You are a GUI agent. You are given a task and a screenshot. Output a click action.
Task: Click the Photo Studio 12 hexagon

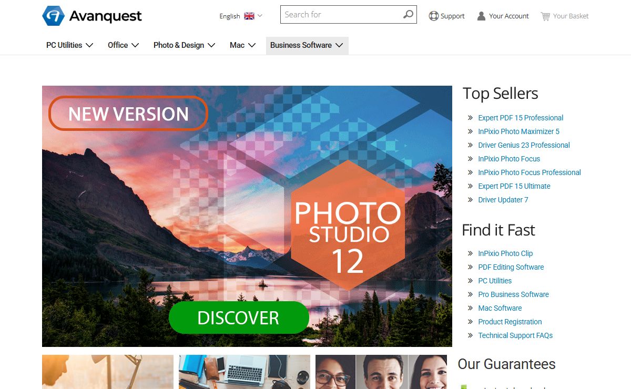click(x=348, y=226)
